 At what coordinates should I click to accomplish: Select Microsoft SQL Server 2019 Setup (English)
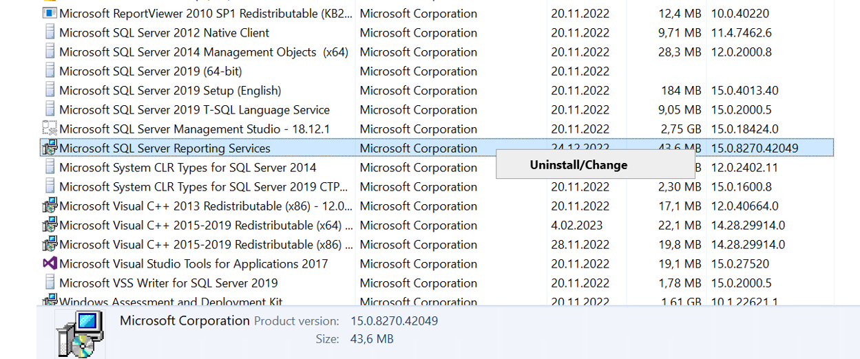point(437,90)
